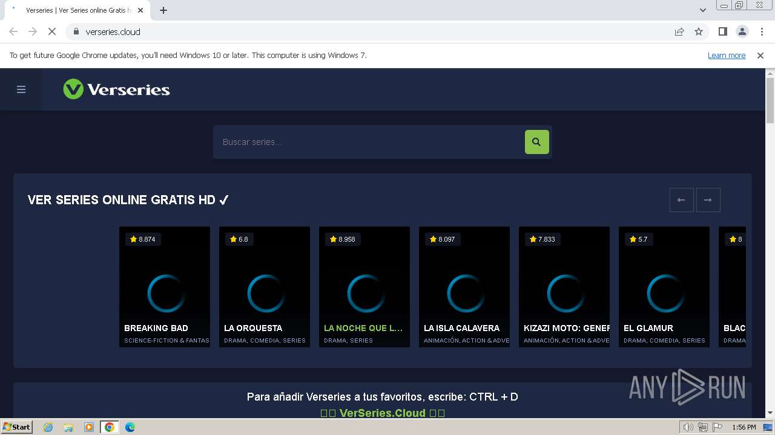Switch to Chrome in taskbar
This screenshot has height=435, width=775.
pos(109,427)
